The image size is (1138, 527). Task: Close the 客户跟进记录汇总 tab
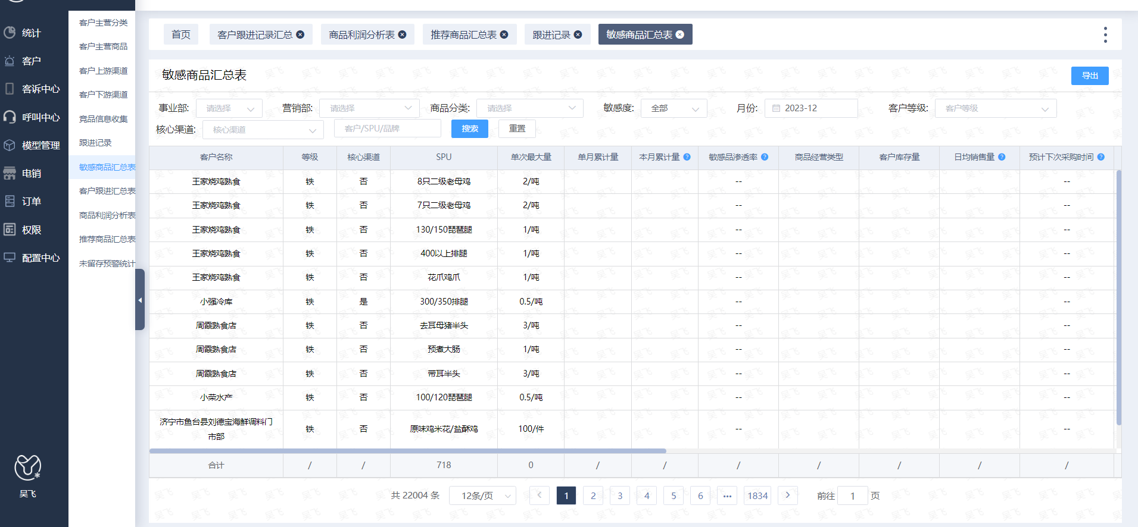click(300, 34)
